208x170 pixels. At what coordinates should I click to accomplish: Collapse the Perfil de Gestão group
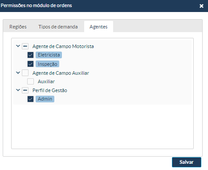pos(18,90)
